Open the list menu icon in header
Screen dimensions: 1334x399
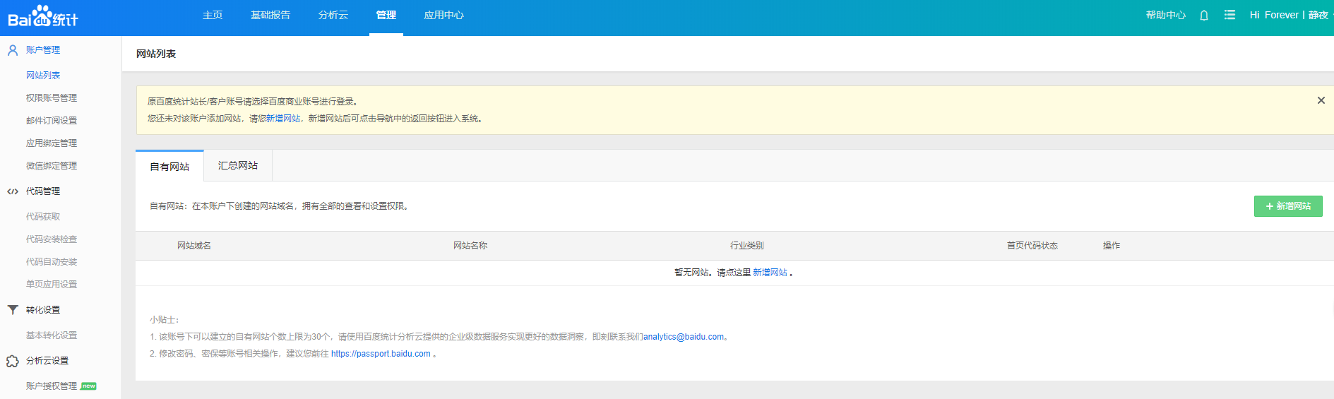point(1229,15)
